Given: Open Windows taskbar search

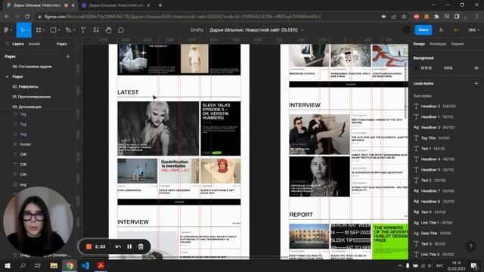Looking at the screenshot, I should [x=23, y=265].
